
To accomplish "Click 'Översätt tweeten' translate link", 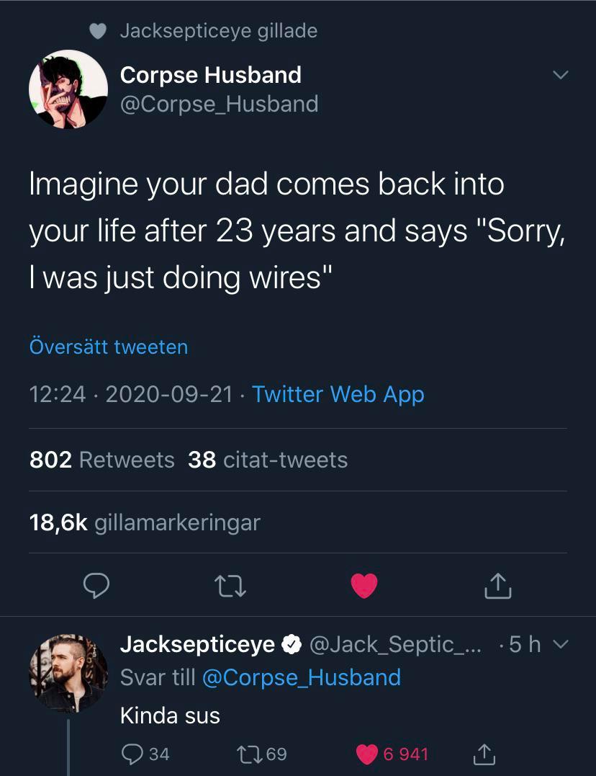I will [x=109, y=347].
